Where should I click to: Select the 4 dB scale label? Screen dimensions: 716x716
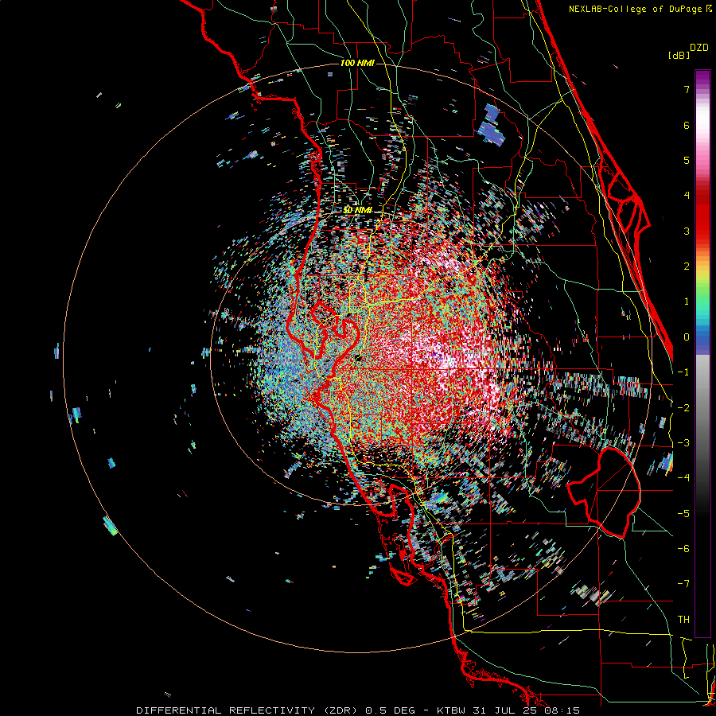click(687, 196)
